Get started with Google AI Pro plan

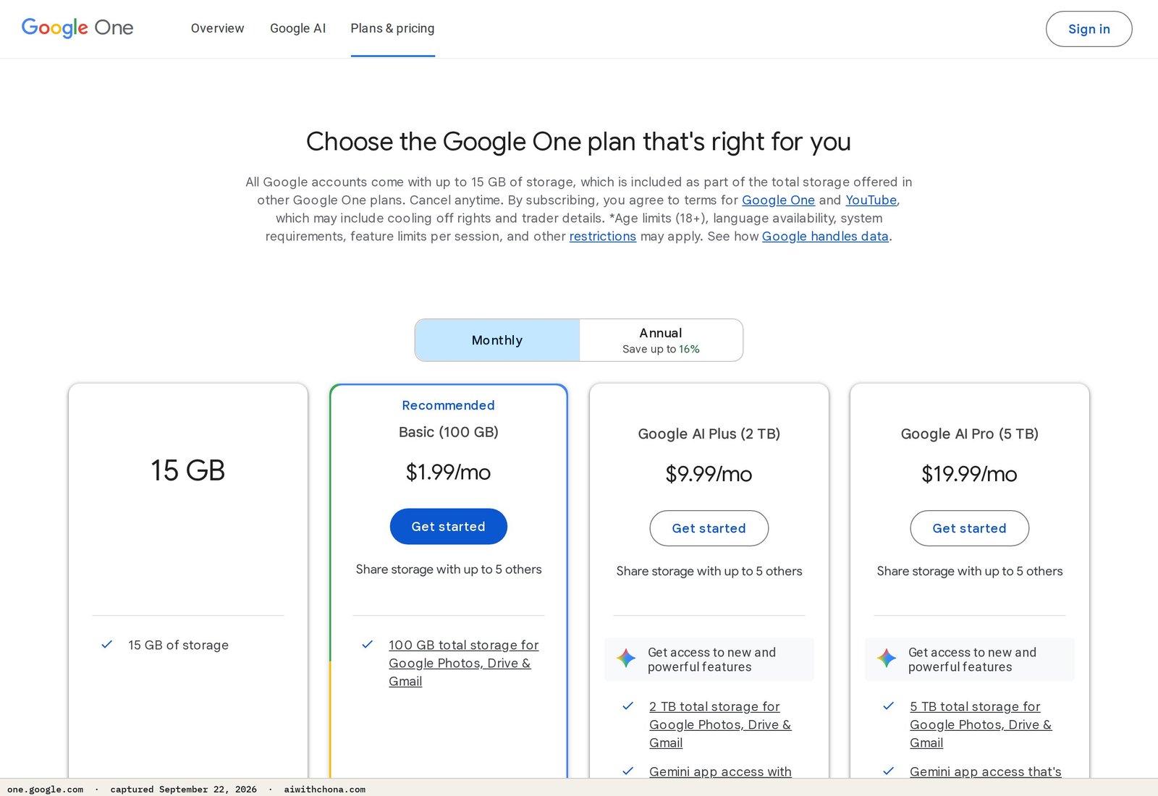click(970, 528)
